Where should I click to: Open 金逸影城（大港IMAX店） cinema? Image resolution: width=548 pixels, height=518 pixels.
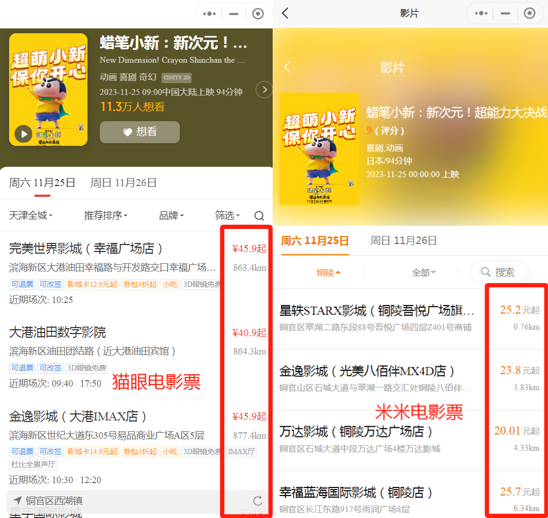point(78,416)
